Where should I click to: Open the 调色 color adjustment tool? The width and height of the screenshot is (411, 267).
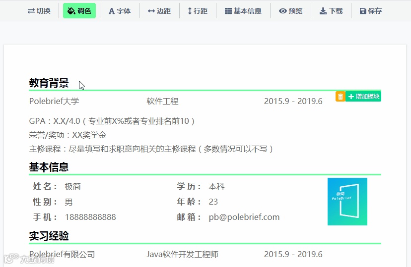[79, 11]
